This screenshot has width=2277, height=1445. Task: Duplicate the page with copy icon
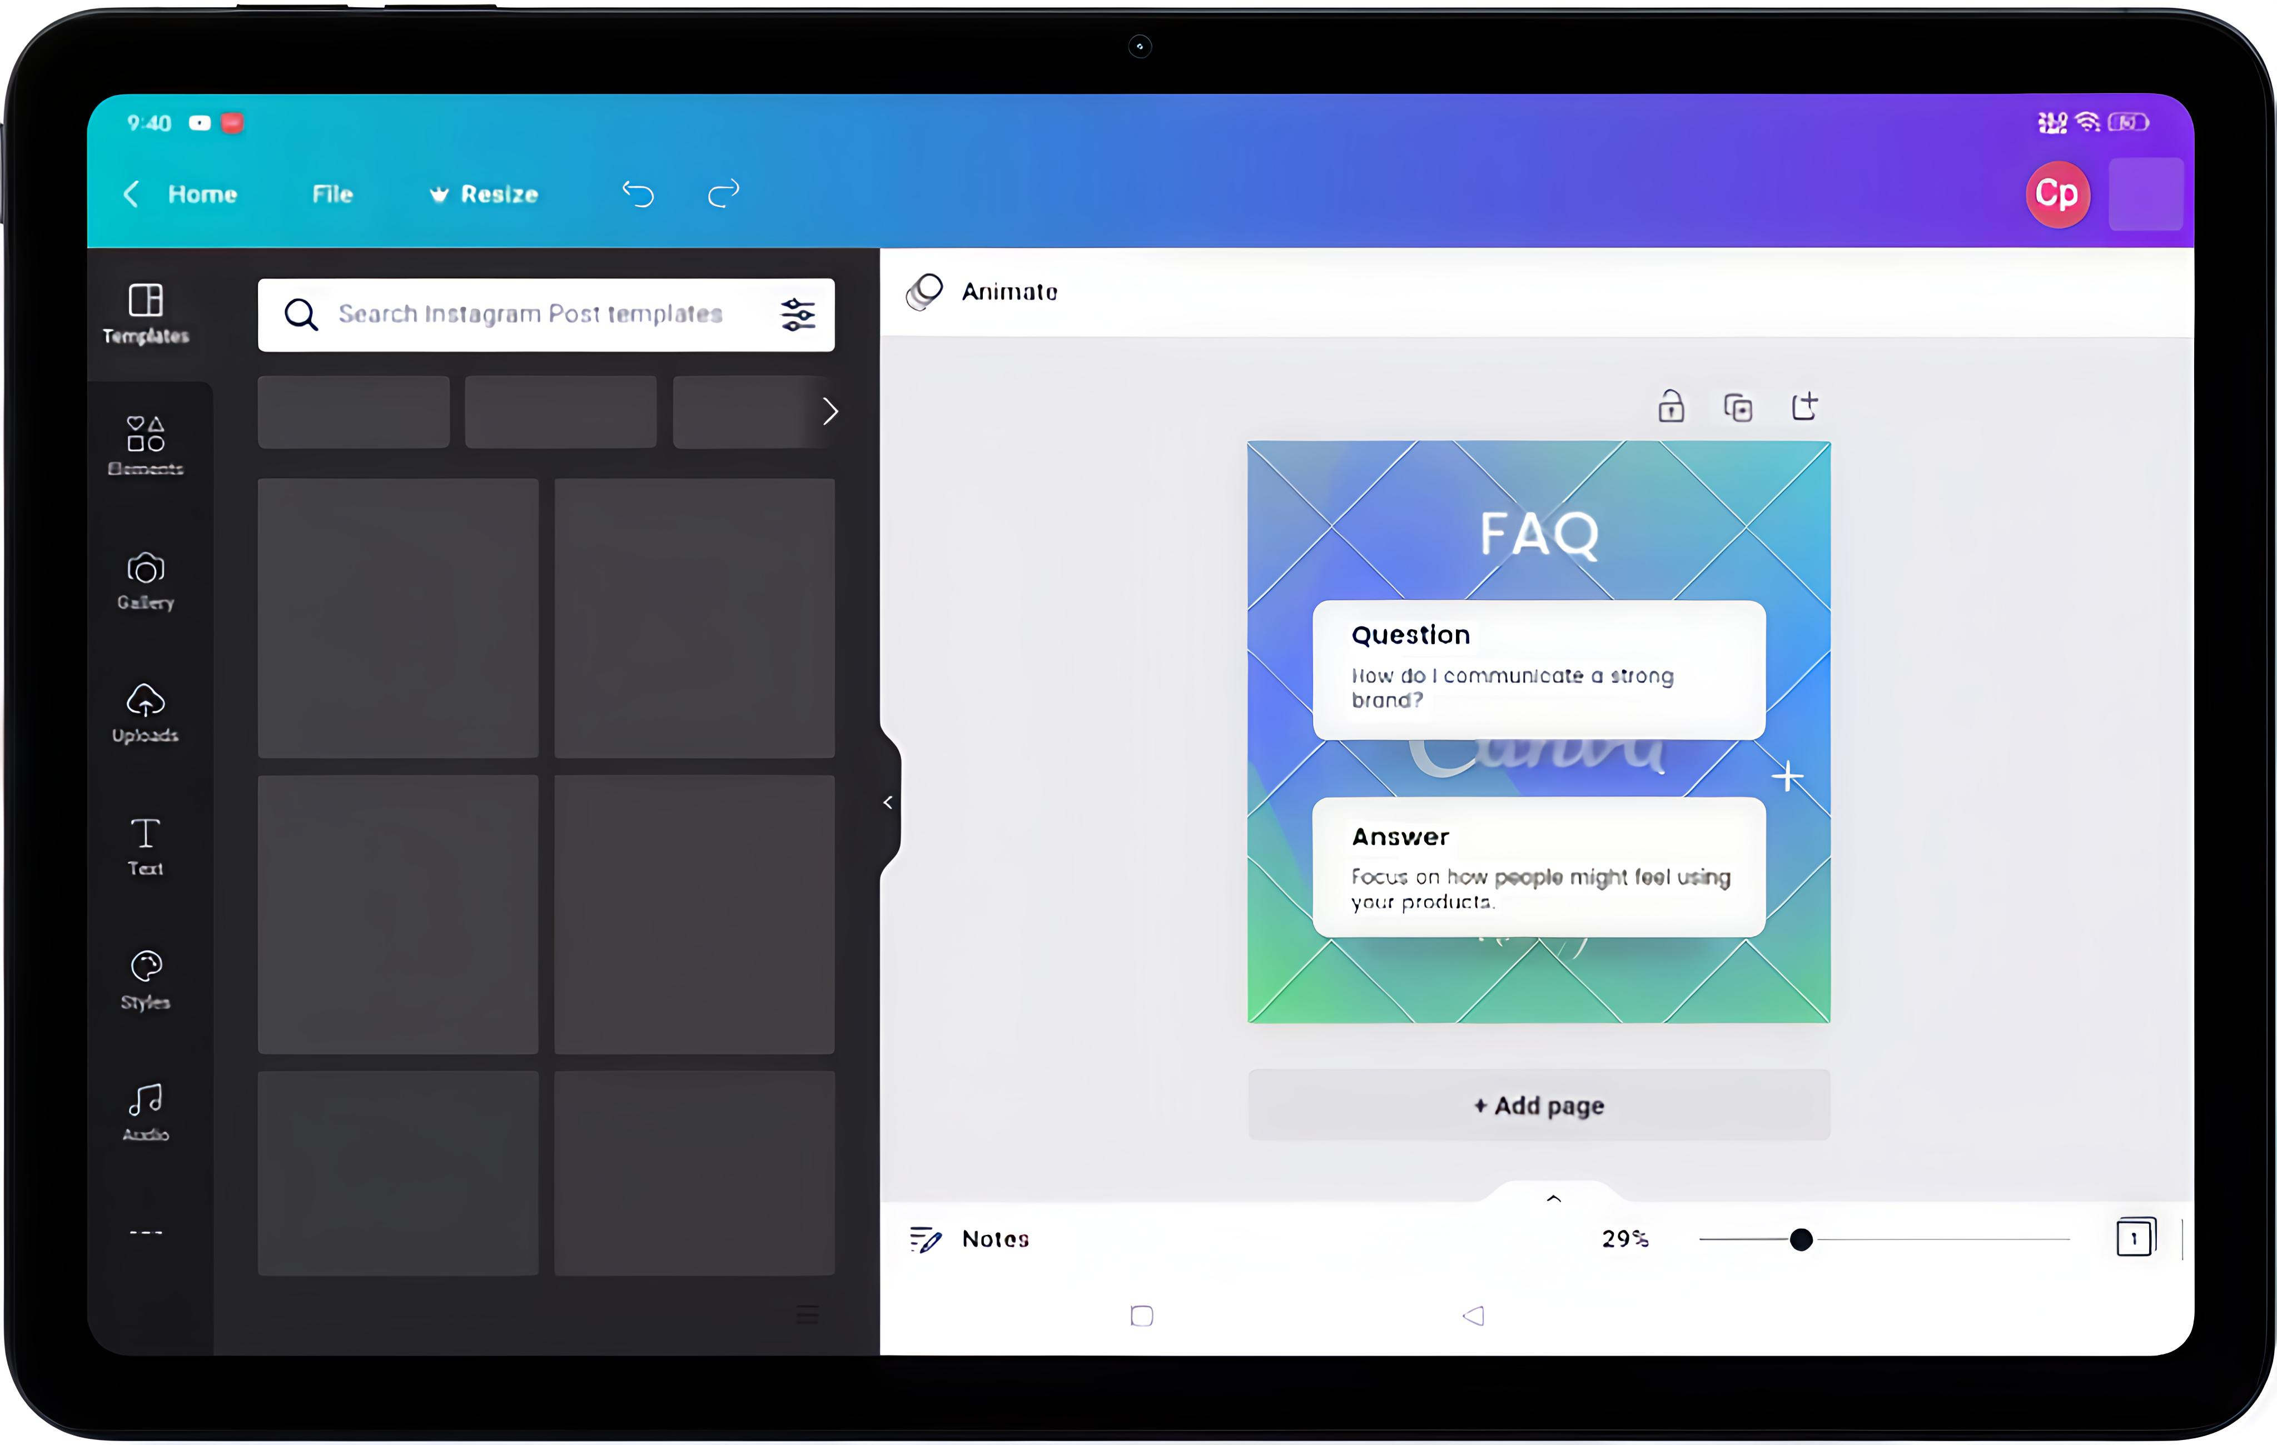click(1738, 407)
